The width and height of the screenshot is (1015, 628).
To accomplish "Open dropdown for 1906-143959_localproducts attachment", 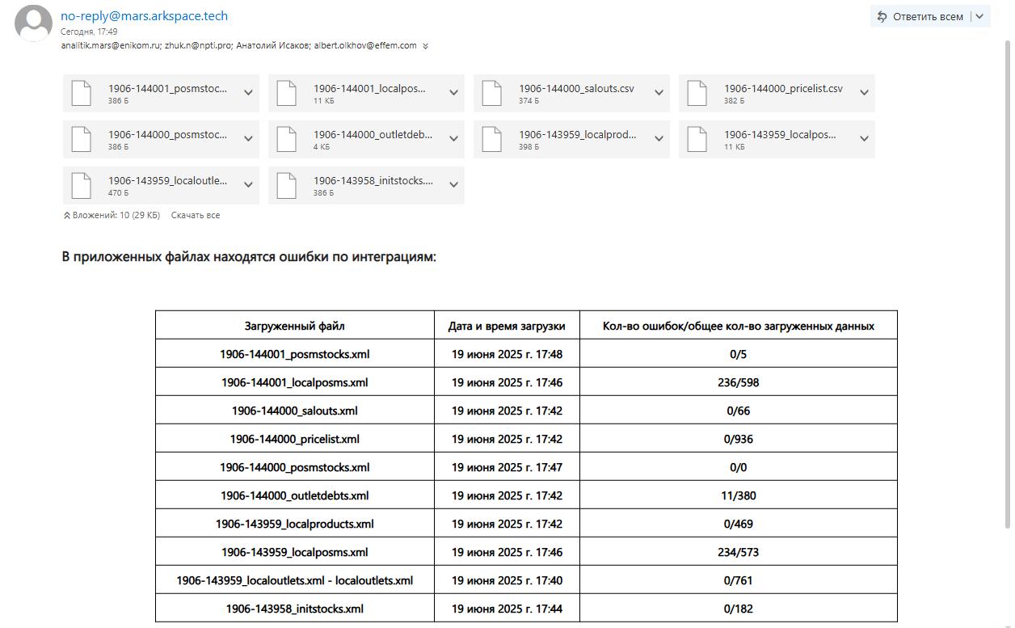I will pyautogui.click(x=659, y=139).
